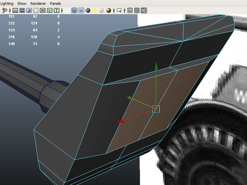Toggle the X-Ray cube icon
247x185 pixels.
[x=130, y=10]
